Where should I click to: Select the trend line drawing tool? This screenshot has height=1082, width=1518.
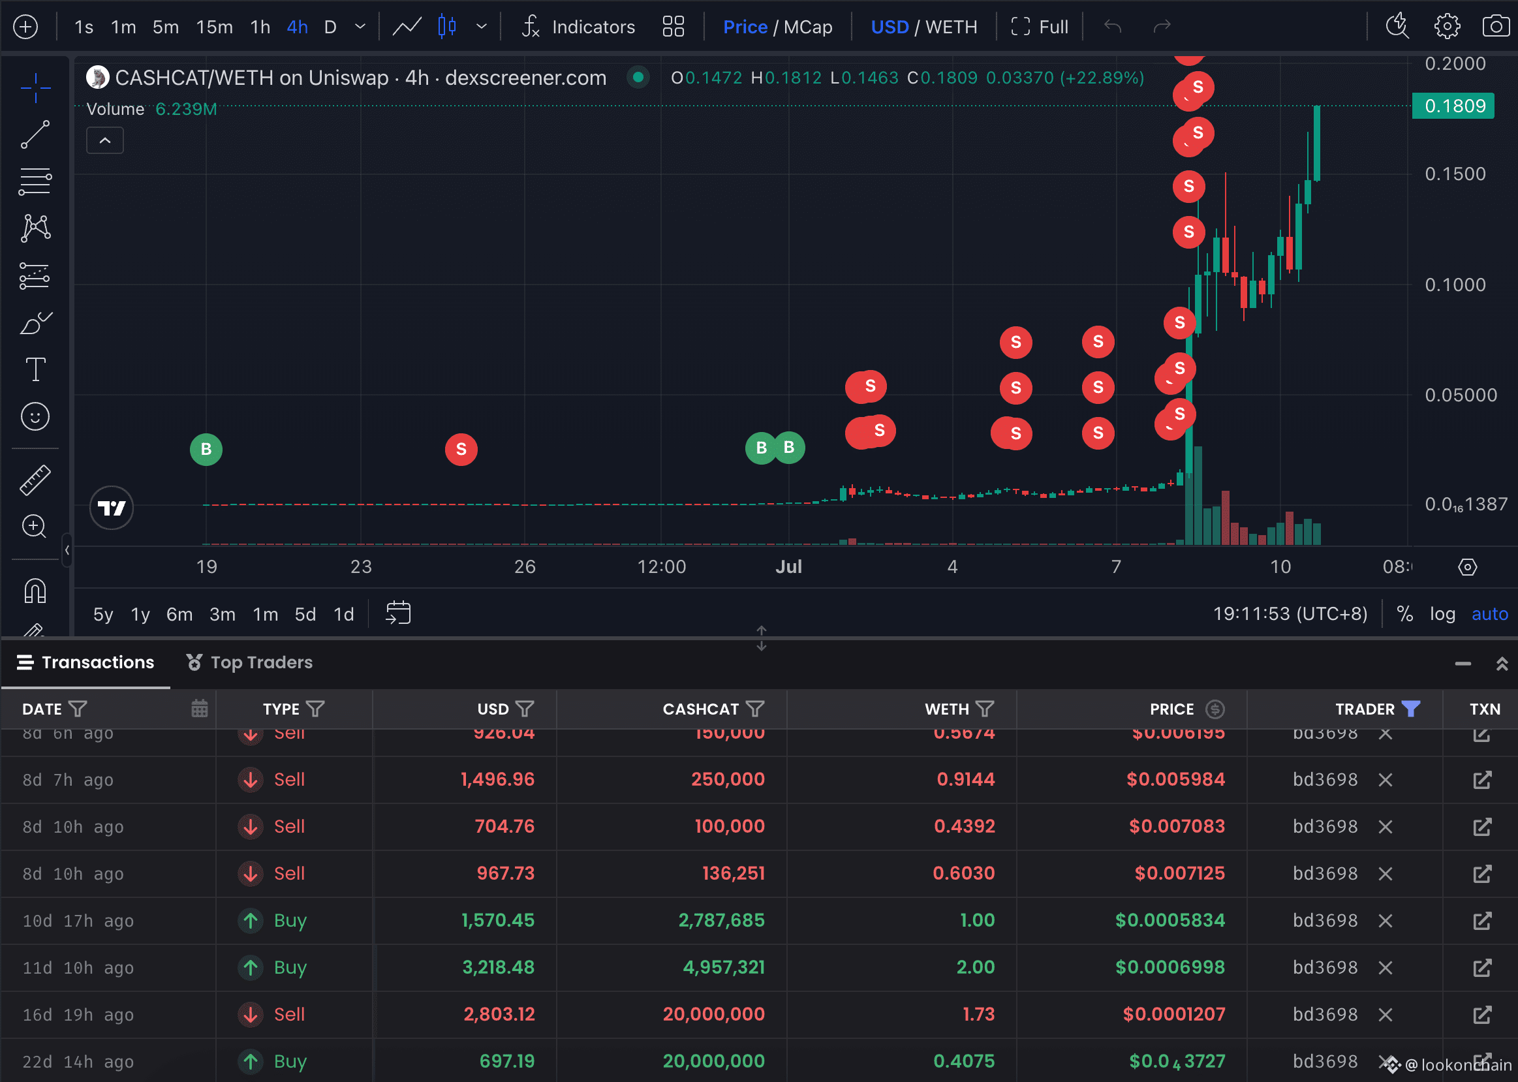(35, 134)
